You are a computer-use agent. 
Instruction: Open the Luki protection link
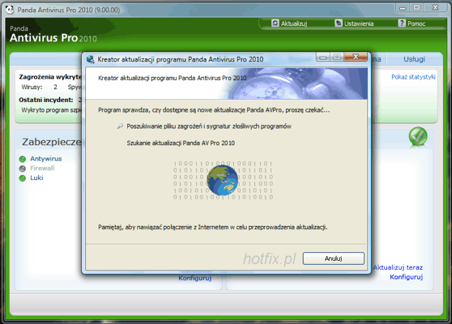pyautogui.click(x=36, y=178)
